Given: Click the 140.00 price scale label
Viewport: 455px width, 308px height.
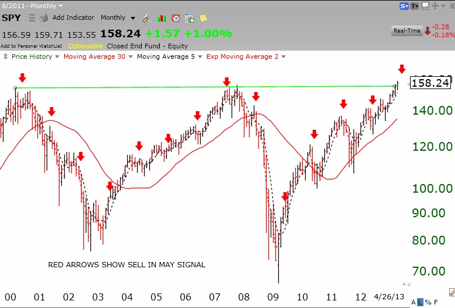Looking at the screenshot, I should click(x=432, y=111).
